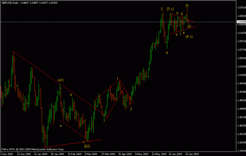The image size is (246, 156).
Task: Click the 15 Apr 2009 date label
Action: [125, 154]
